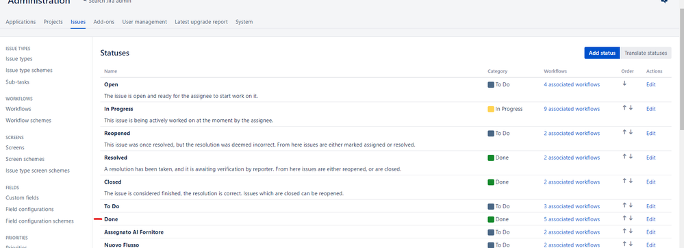Open Translate statuses
Screen dimensions: 684x248
(x=646, y=53)
